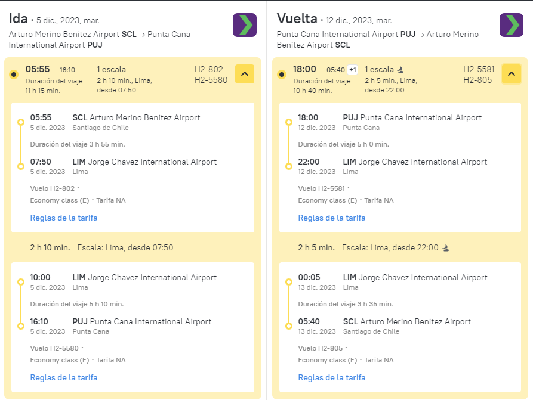Click the airline logo in the Ida header
Viewport: 533px width, 400px height.
click(244, 25)
